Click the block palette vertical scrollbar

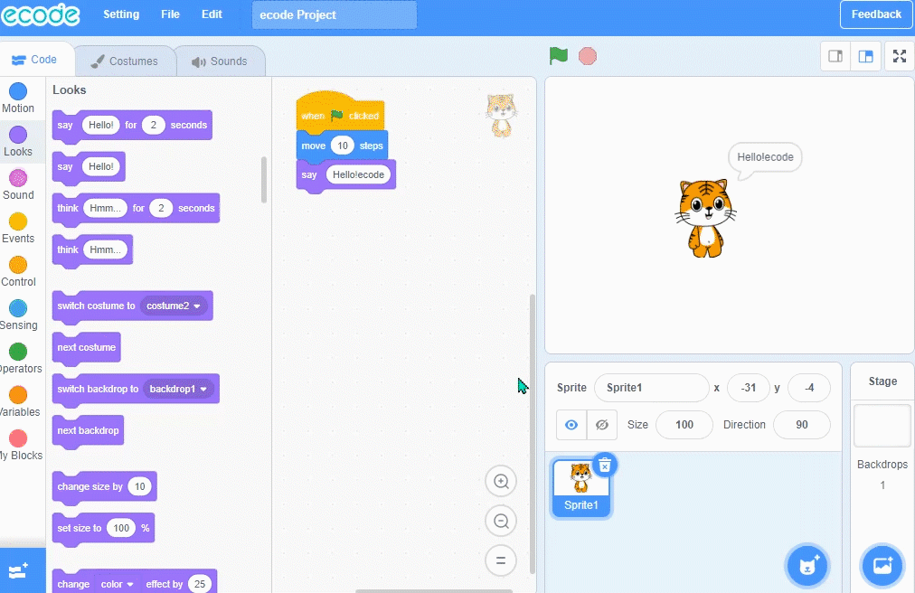[264, 180]
